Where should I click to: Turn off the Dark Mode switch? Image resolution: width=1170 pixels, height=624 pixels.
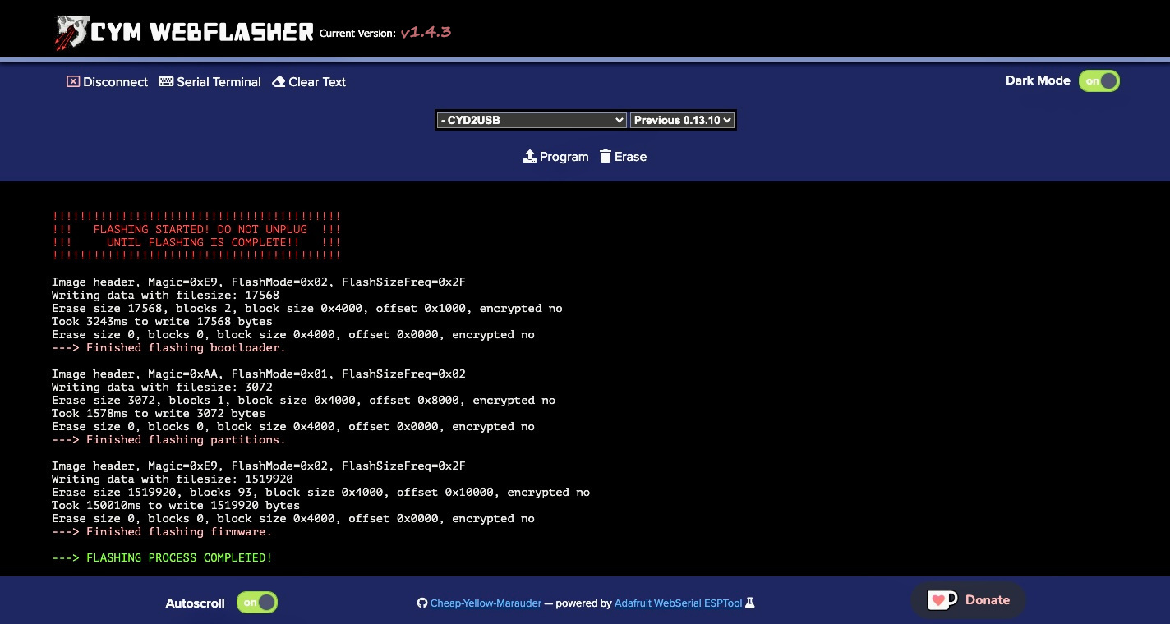pyautogui.click(x=1099, y=81)
